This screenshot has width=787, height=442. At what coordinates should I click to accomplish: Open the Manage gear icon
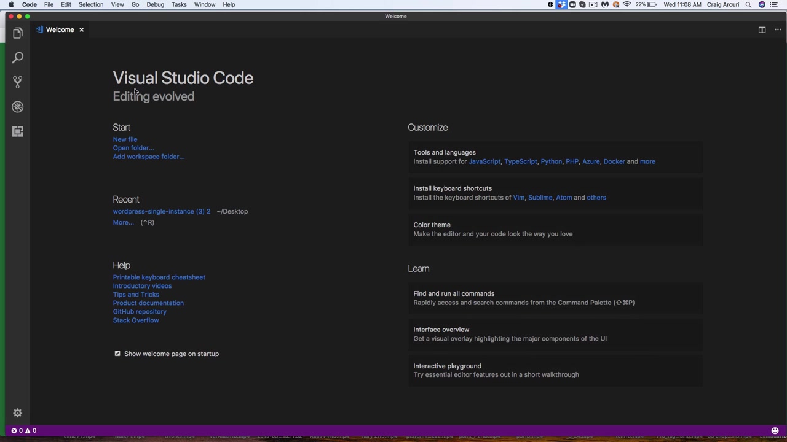17,413
